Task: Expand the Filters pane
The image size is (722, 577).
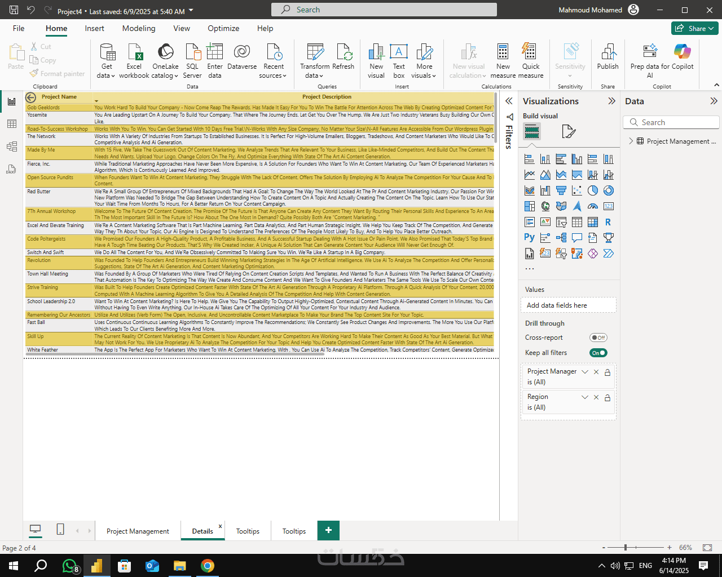Action: (x=509, y=101)
